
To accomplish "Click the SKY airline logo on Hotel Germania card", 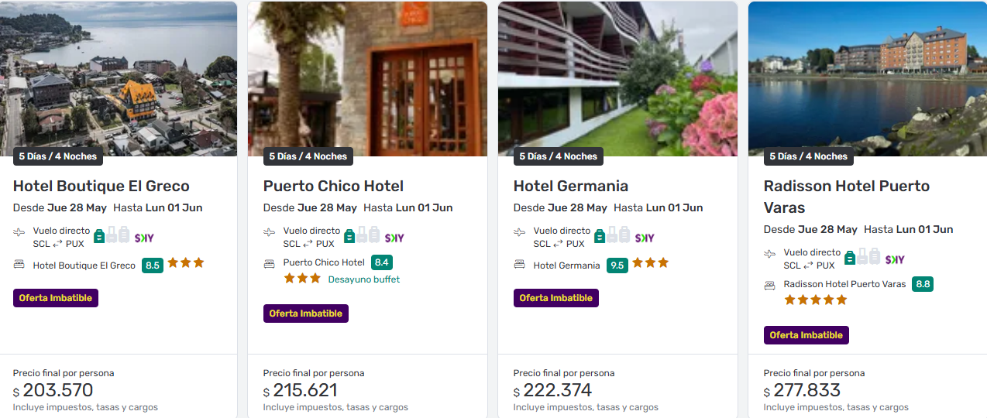I will [x=645, y=238].
